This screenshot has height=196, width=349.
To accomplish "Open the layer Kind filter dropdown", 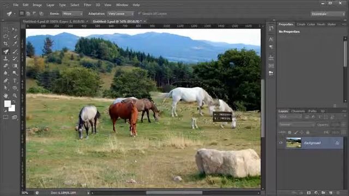I will [x=290, y=117].
